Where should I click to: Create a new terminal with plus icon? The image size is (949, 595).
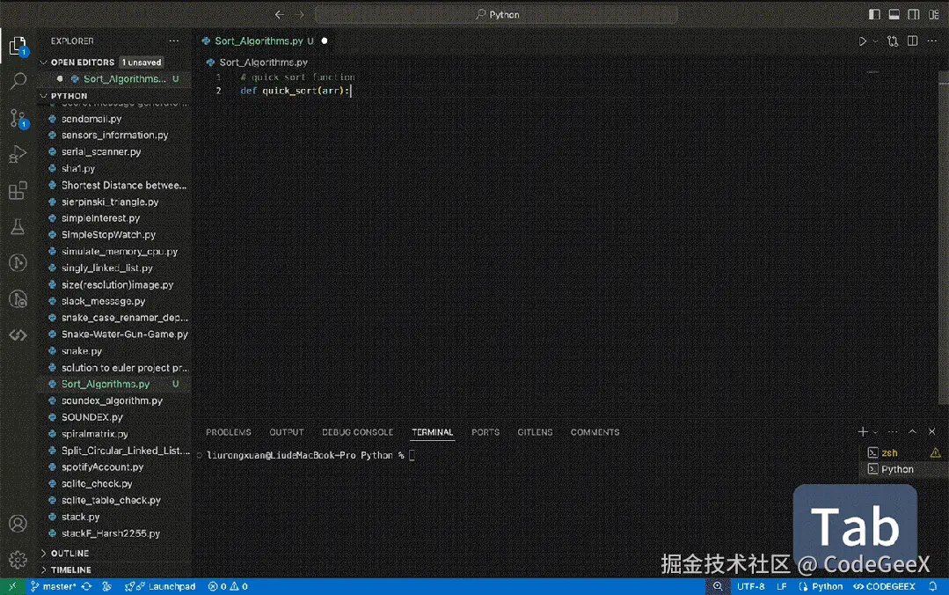tap(863, 431)
